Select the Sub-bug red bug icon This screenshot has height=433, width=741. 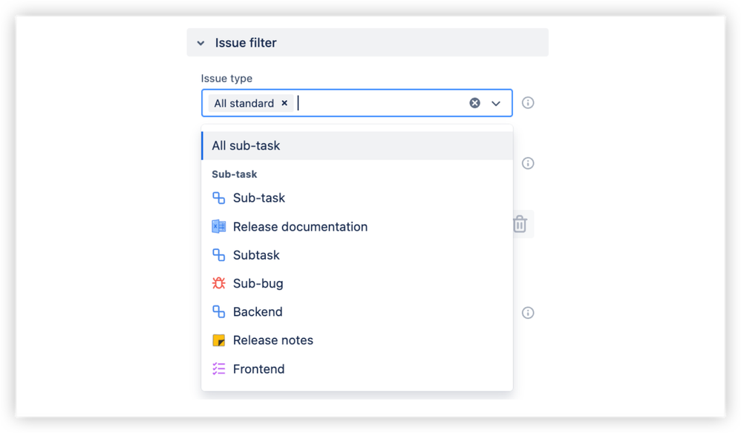218,283
